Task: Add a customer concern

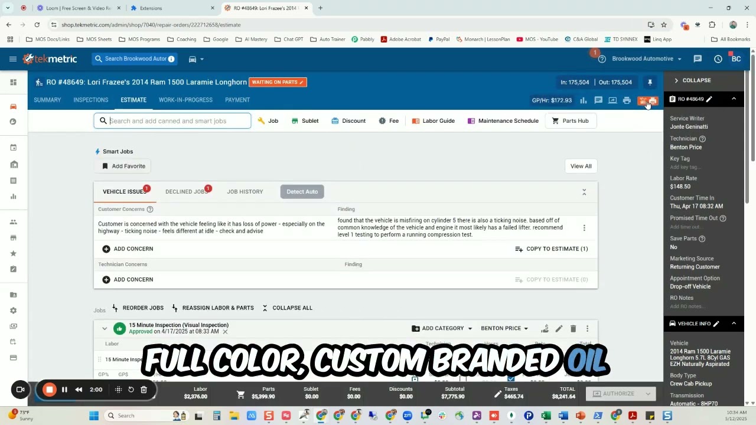Action: click(x=128, y=249)
